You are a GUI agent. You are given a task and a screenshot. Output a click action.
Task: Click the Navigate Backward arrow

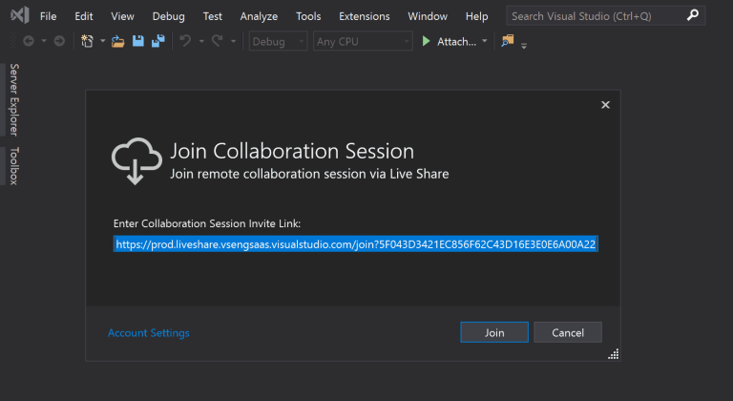pyautogui.click(x=29, y=41)
